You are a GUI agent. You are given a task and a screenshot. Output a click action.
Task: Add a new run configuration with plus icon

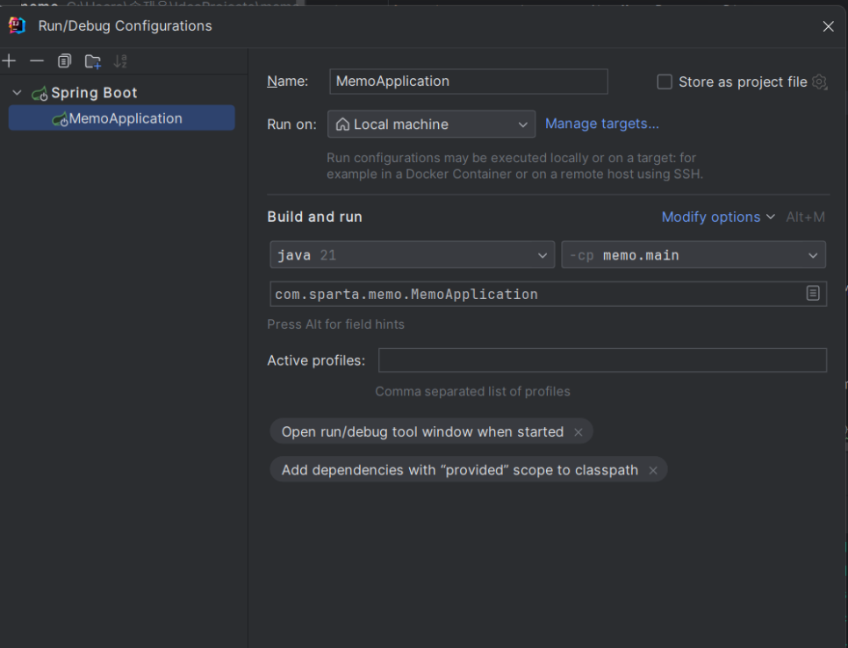9,61
